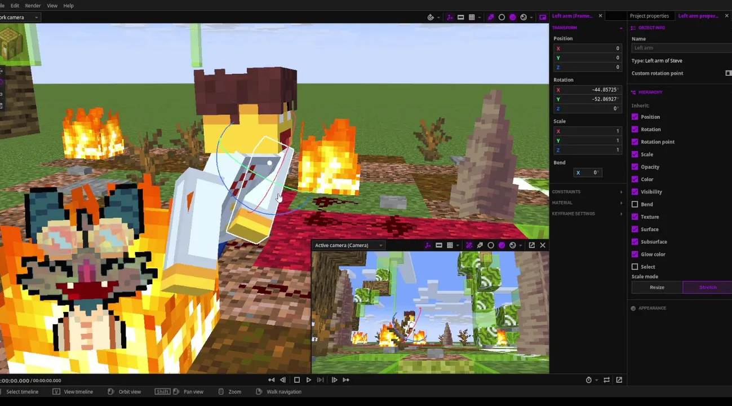Screen dimensions: 732x406
Task: Toggle the grid overlay icon in main viewport toolbar
Action: click(x=472, y=17)
